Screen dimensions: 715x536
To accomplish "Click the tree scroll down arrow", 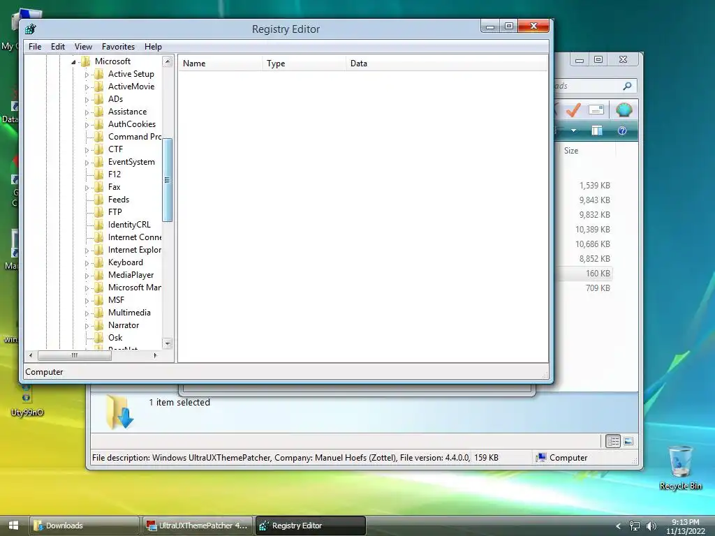I will (168, 343).
